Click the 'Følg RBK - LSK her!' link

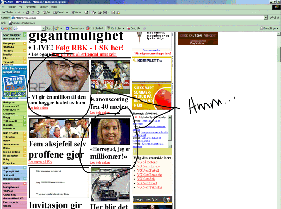tap(89, 47)
